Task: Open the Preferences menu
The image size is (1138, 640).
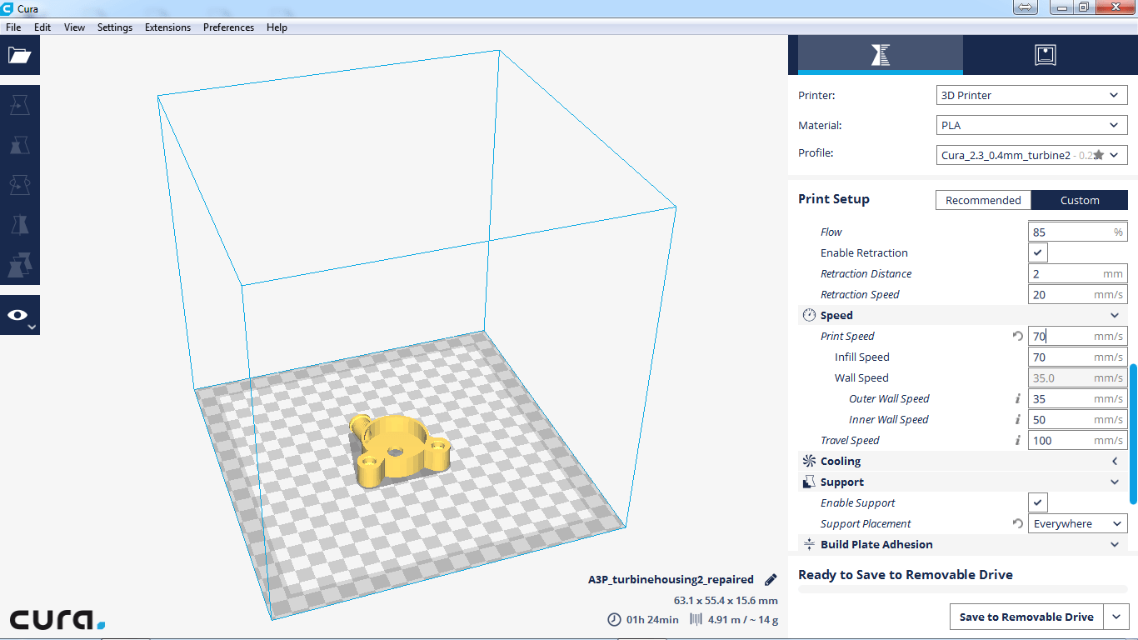Action: tap(228, 27)
